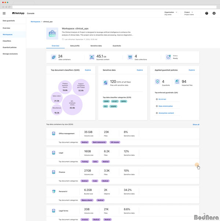This screenshot has width=220, height=221.
Task: Click Explore in Sensitive data card
Action: [x=140, y=70]
